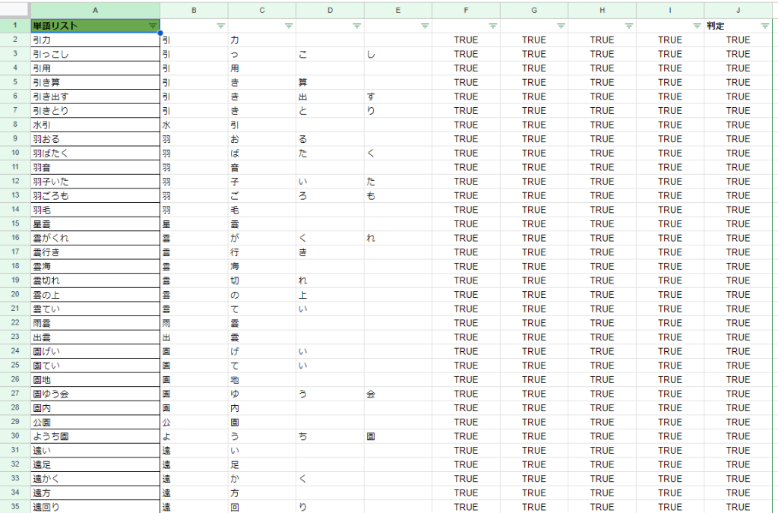
Task: Select cell 雲海 in column A
Action: pyautogui.click(x=95, y=267)
